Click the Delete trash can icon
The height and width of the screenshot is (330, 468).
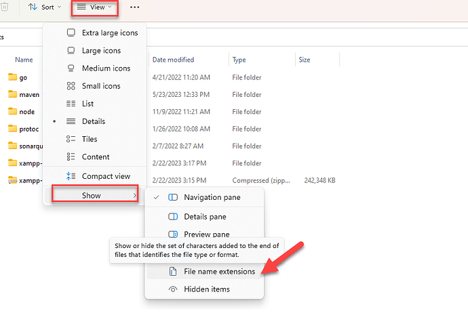coord(5,7)
